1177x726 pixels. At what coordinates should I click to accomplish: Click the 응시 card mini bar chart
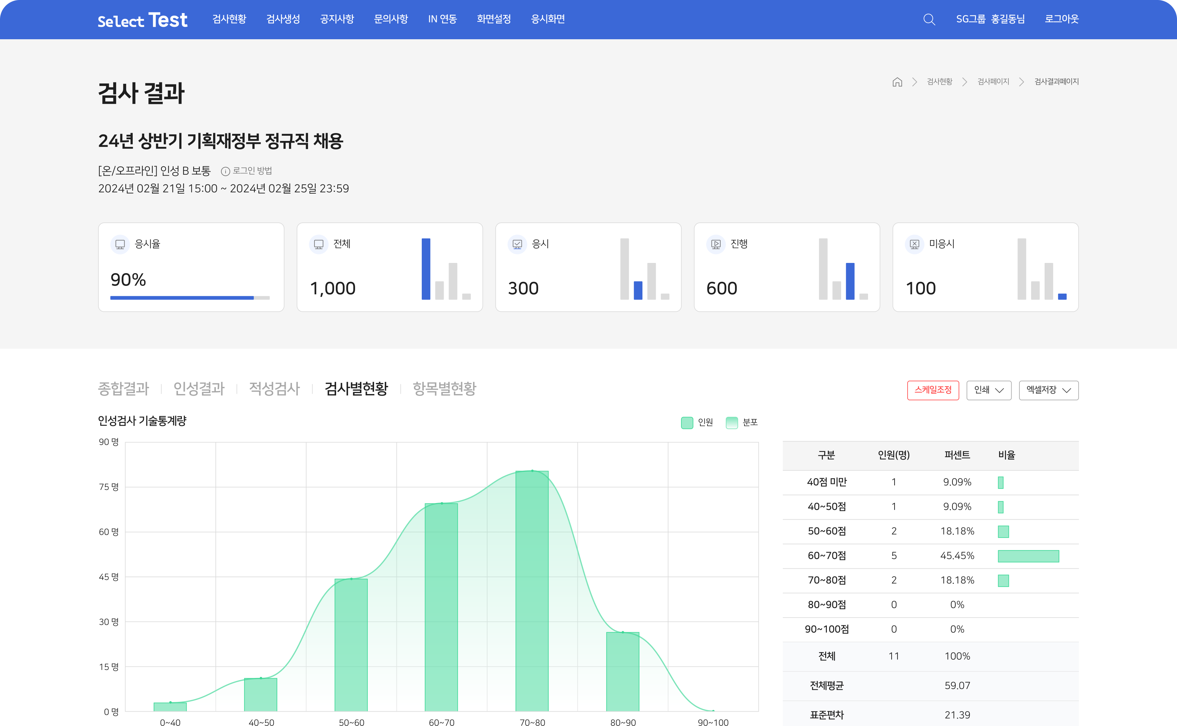pos(645,269)
